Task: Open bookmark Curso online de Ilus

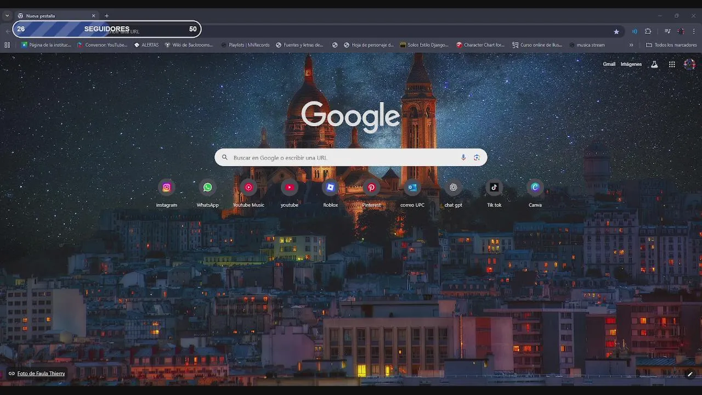Action: point(537,45)
